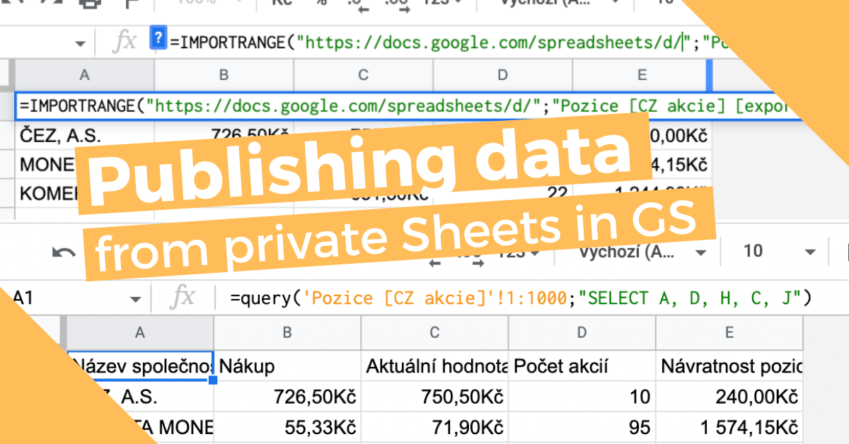The image size is (849, 444).
Task: Select column header E showing Návratnost pozic
Action: 729,332
